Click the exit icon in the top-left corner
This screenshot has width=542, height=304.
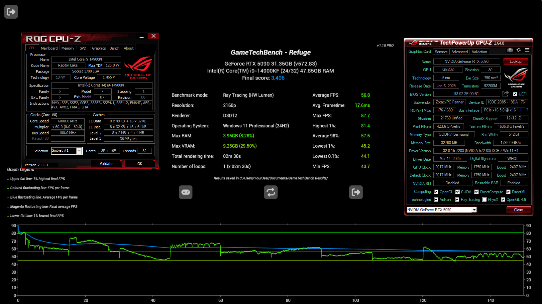11,12
